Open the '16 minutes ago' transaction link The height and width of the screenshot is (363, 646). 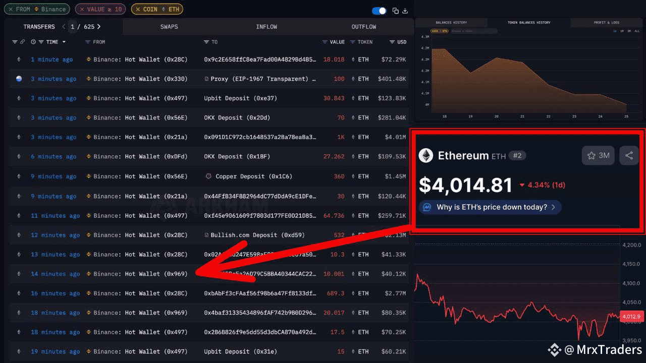[x=56, y=293]
